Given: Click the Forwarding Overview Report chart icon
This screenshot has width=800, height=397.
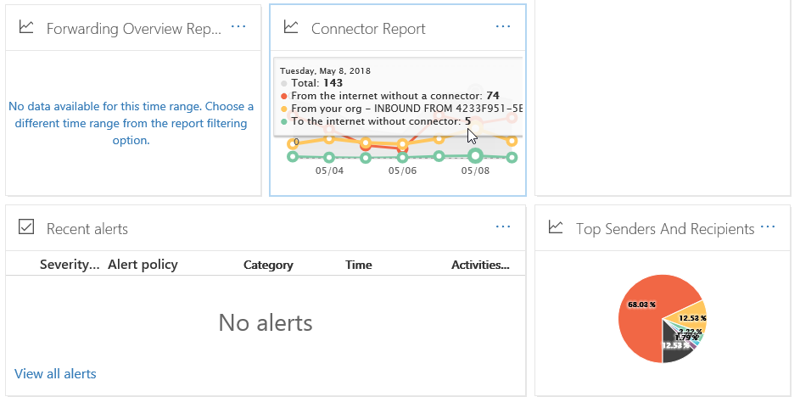Looking at the screenshot, I should tap(26, 27).
